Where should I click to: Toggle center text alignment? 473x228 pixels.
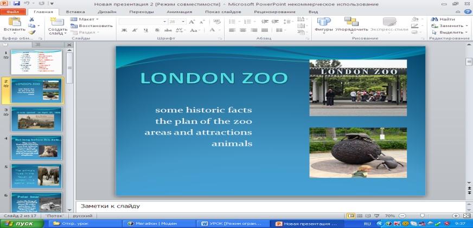point(242,30)
